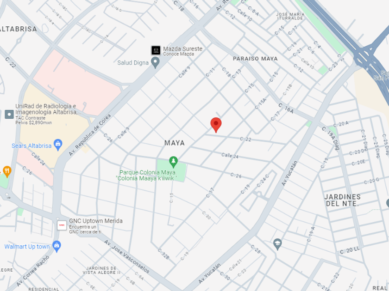The image size is (389, 291).
Task: Click the MAYA neighborhood label
Action: pyautogui.click(x=175, y=143)
